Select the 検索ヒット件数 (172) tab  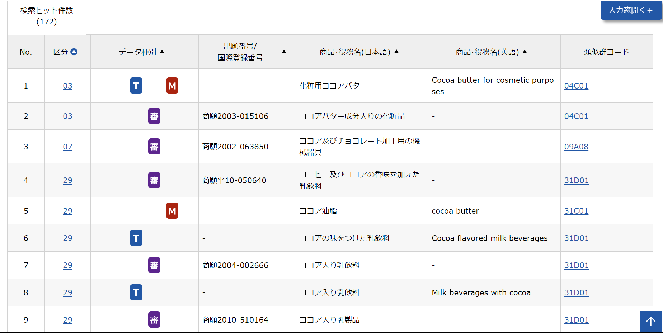[x=47, y=16]
